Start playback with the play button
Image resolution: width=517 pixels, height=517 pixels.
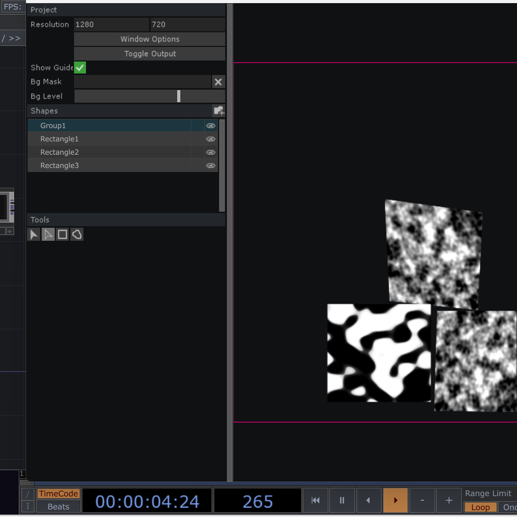[395, 500]
